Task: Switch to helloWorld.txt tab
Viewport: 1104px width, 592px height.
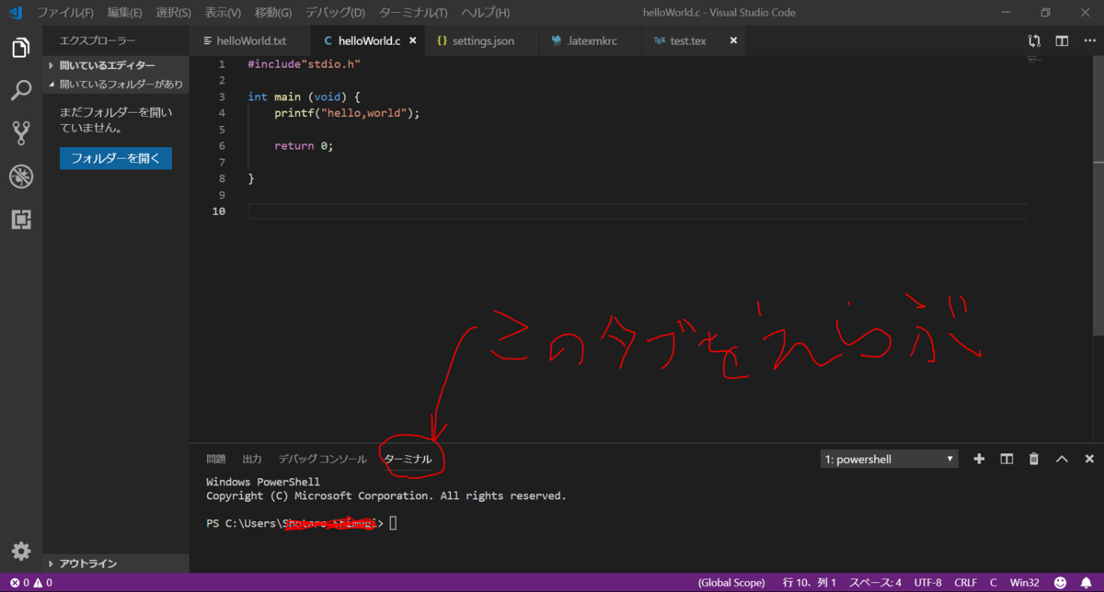Action: click(250, 40)
